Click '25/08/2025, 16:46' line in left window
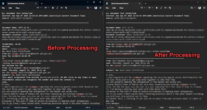207x110 pixels. coord(11,44)
